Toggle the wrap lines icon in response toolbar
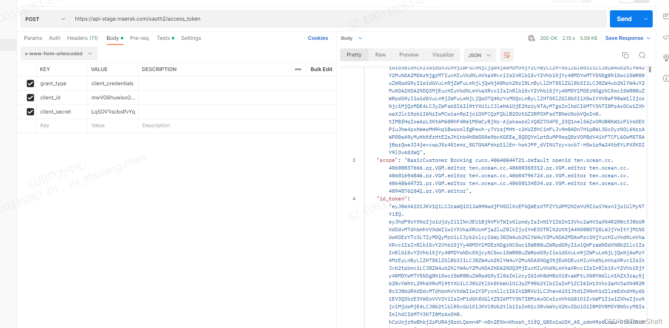Screen dimensions: 669x328 coord(507,55)
